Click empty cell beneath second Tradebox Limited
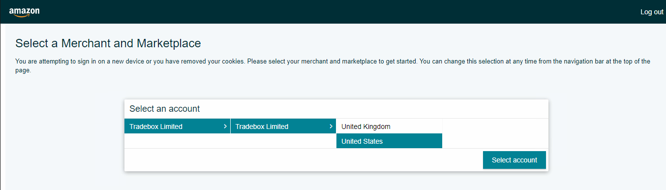The width and height of the screenshot is (666, 190). coord(283,141)
